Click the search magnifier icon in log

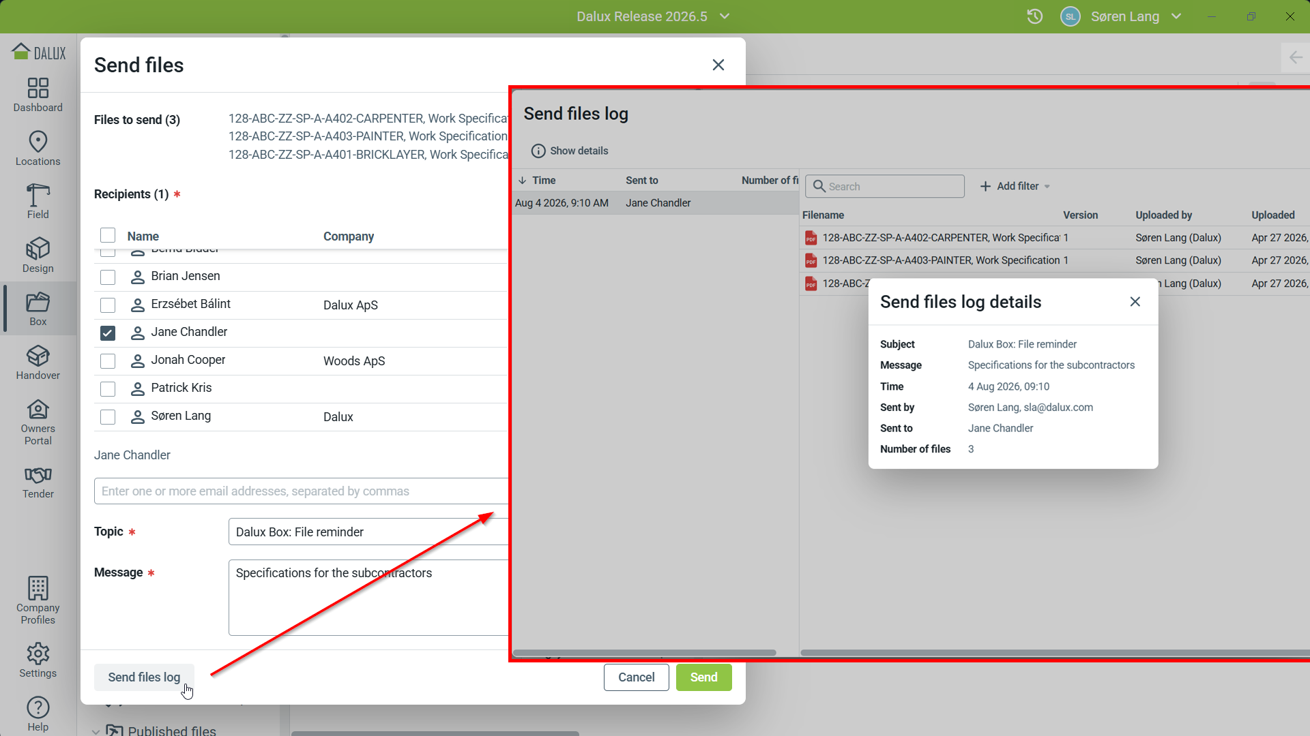click(x=819, y=186)
